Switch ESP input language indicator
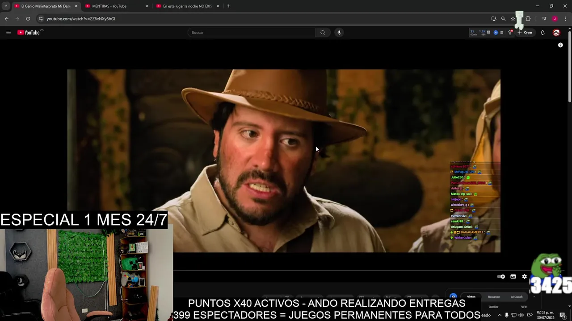572x321 pixels. click(x=530, y=315)
